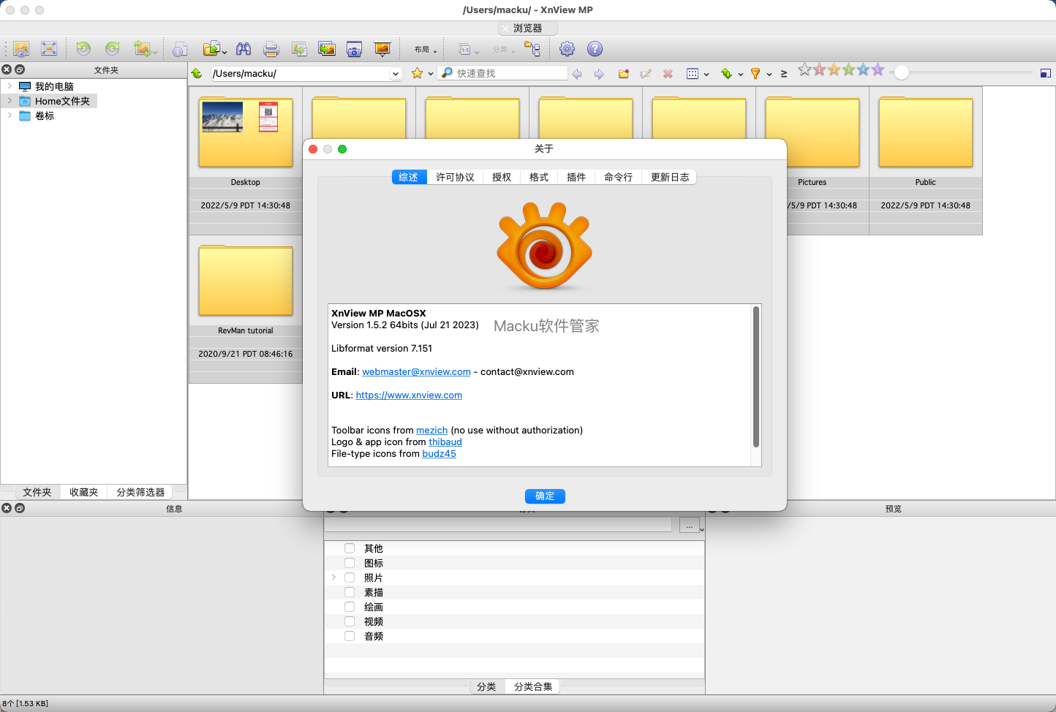Open the https://www.xnview.com link
Viewport: 1056px width, 712px height.
coord(409,395)
